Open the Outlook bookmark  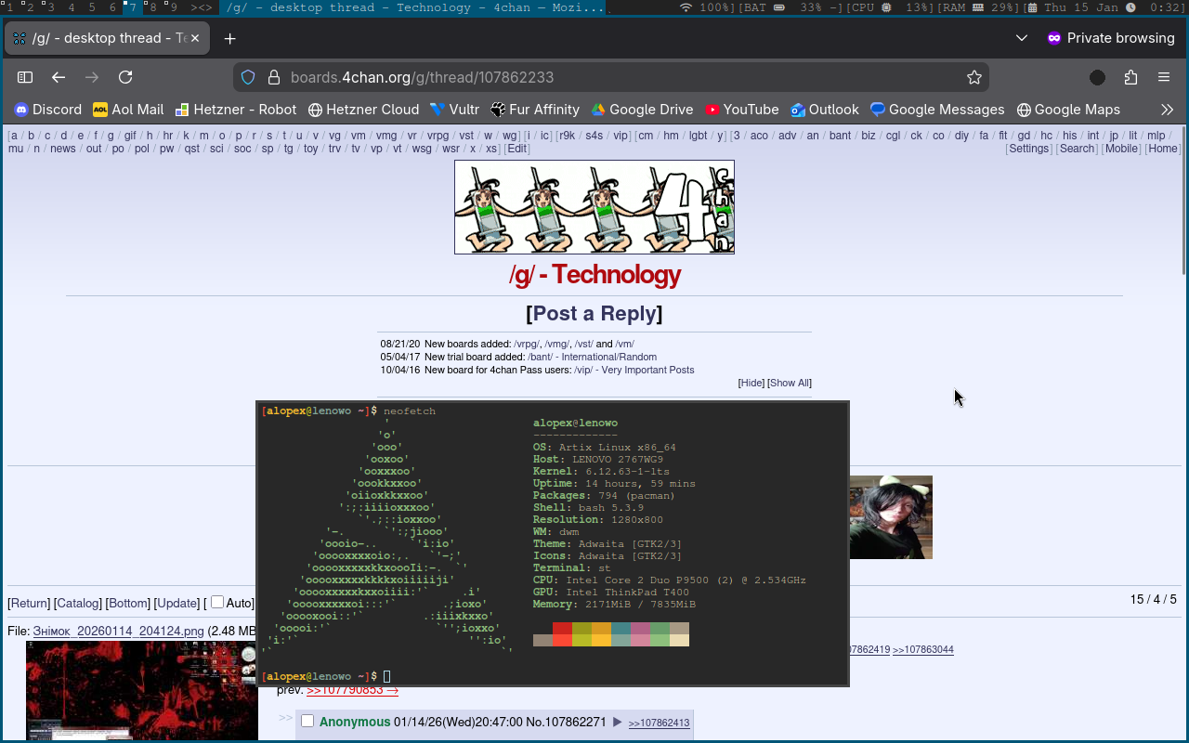pyautogui.click(x=825, y=110)
